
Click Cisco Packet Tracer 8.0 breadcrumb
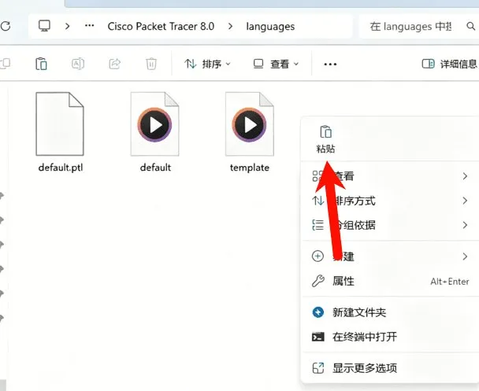pyautogui.click(x=161, y=26)
